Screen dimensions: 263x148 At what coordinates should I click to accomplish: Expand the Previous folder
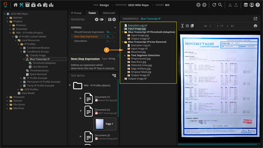[x=10, y=25]
